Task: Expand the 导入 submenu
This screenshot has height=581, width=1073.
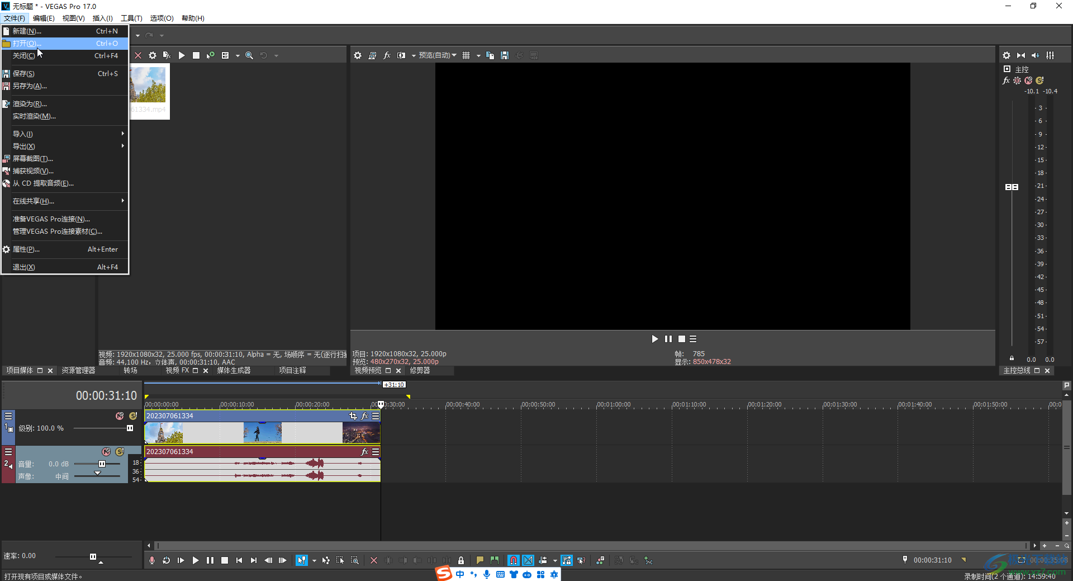Action: (x=65, y=134)
